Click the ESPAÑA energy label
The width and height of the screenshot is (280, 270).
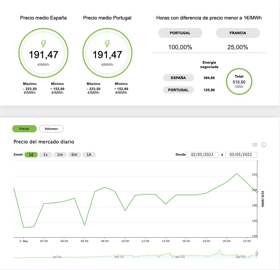click(178, 78)
